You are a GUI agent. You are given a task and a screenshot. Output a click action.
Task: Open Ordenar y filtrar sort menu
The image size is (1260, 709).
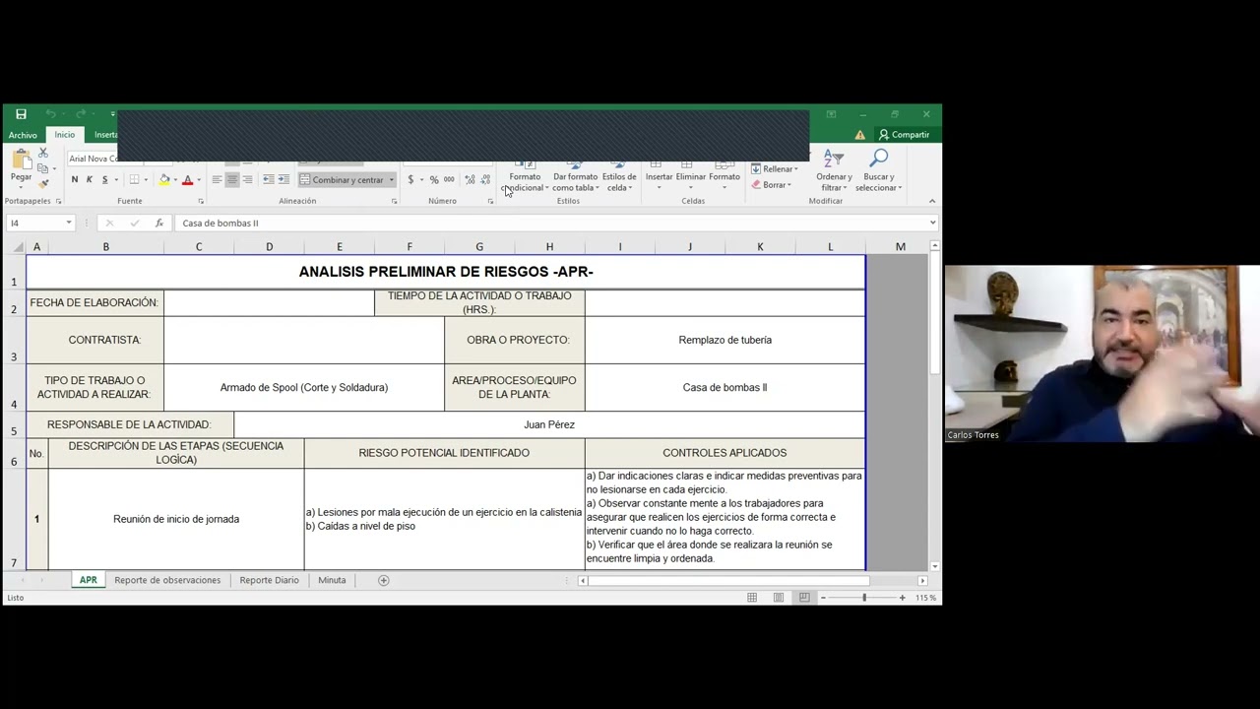[834, 170]
